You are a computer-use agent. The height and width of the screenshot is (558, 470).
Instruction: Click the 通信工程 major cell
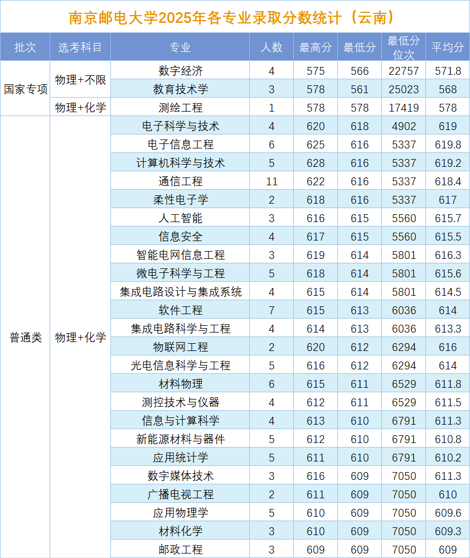point(180,181)
